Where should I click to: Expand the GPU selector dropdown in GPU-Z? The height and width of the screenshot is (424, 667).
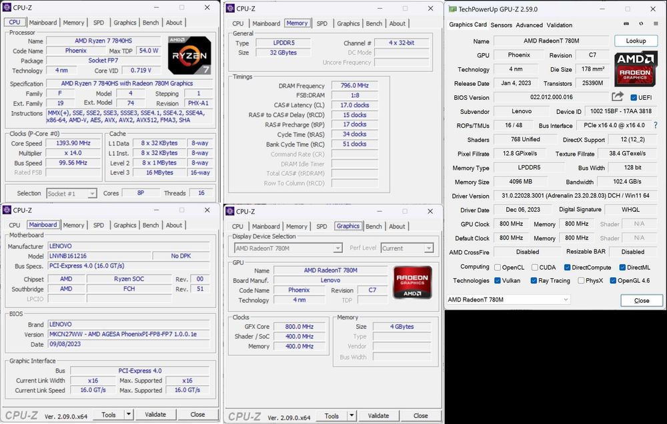coord(508,300)
